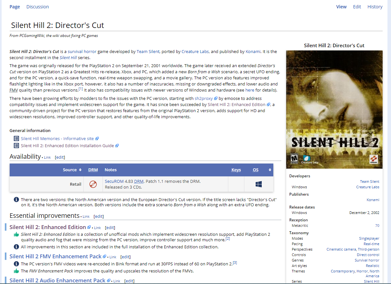This screenshot has width=391, height=284.
Task: Open the Konami link in intro paragraph
Action: click(x=253, y=51)
